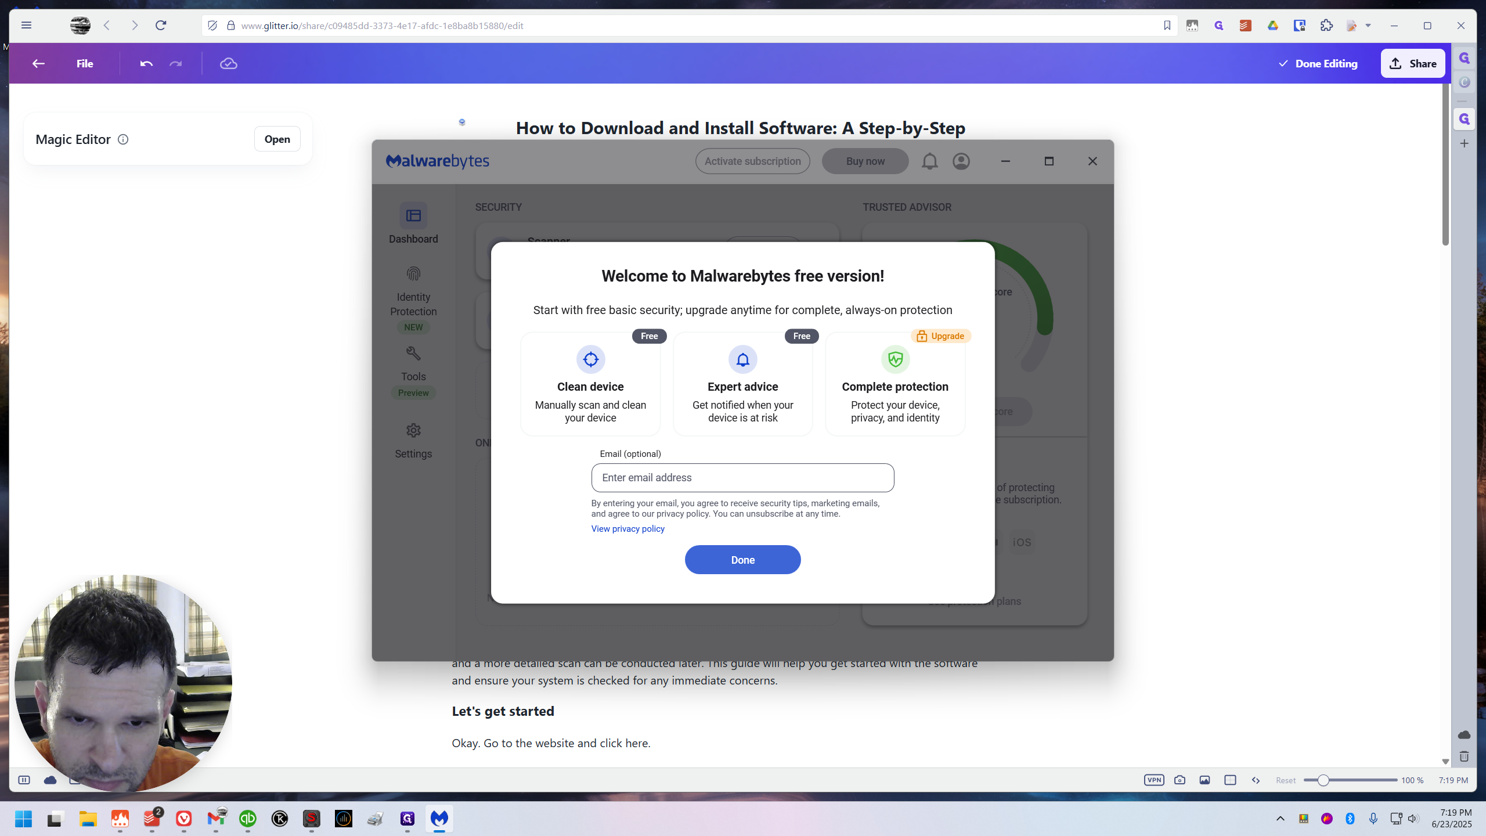Click the Buy now button
Viewport: 1486px width, 836px height.
click(x=865, y=161)
